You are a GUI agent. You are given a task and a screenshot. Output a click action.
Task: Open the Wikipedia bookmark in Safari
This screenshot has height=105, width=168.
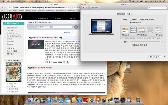click(x=50, y=11)
